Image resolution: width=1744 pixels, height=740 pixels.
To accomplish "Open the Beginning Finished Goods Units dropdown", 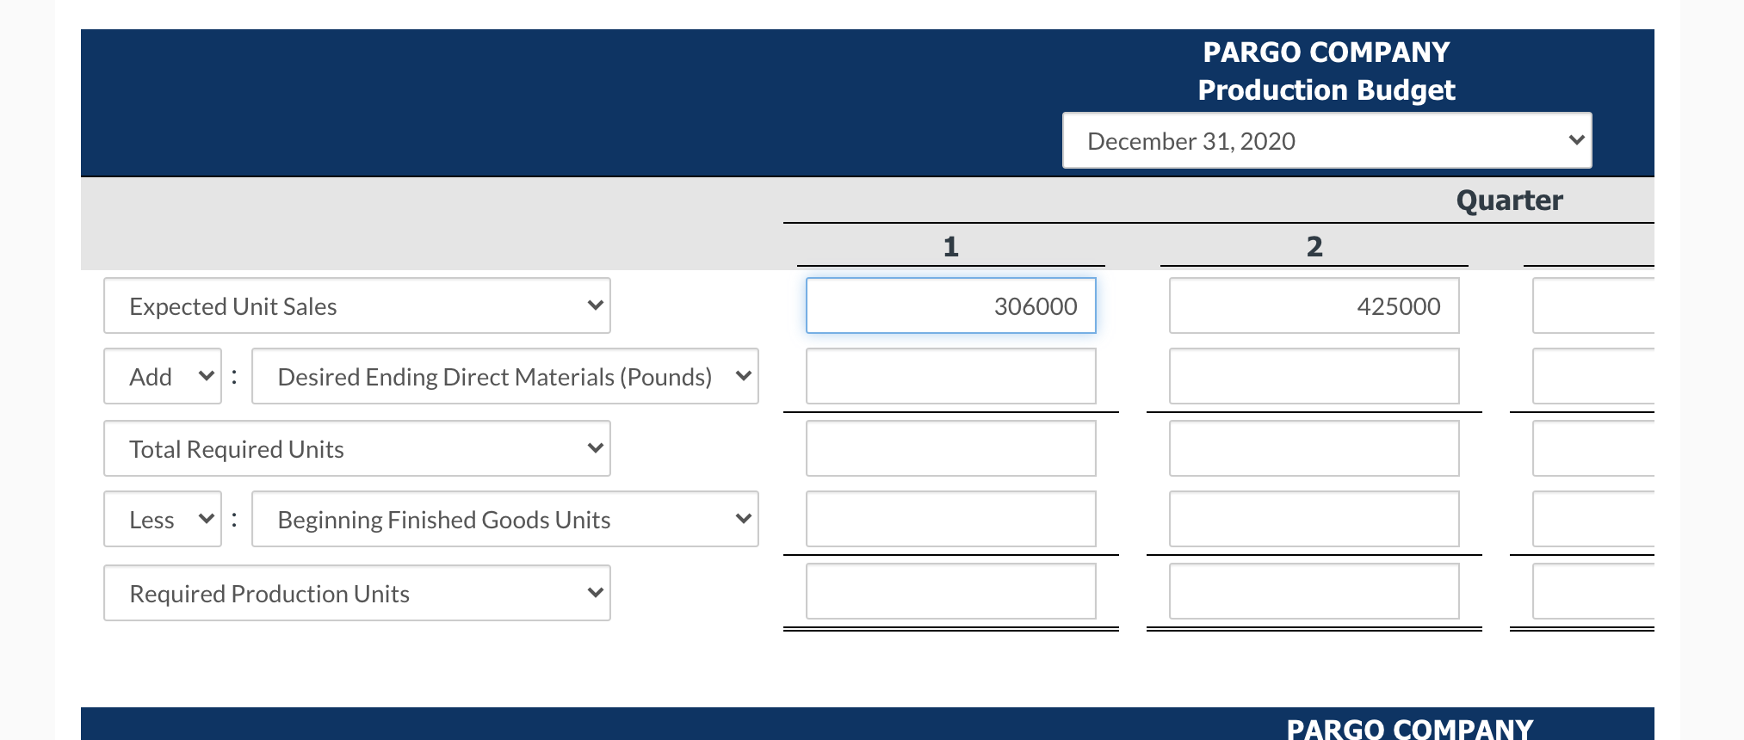I will pos(504,519).
